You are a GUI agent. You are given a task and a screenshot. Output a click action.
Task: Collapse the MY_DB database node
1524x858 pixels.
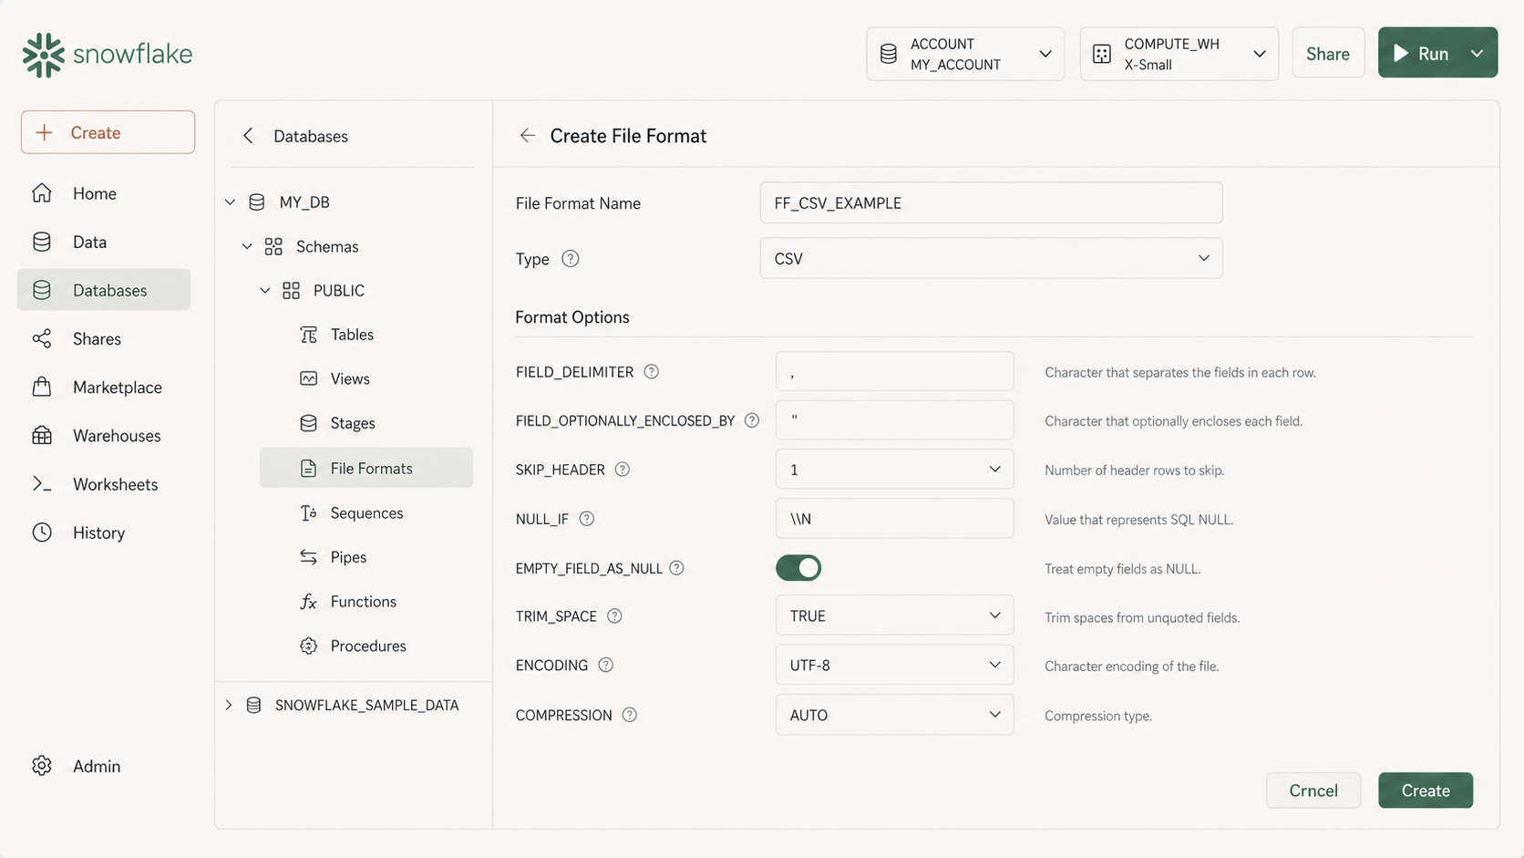(x=231, y=202)
